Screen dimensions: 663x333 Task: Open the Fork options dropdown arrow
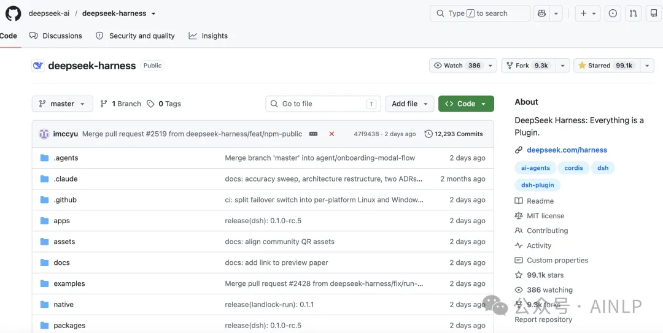point(563,66)
